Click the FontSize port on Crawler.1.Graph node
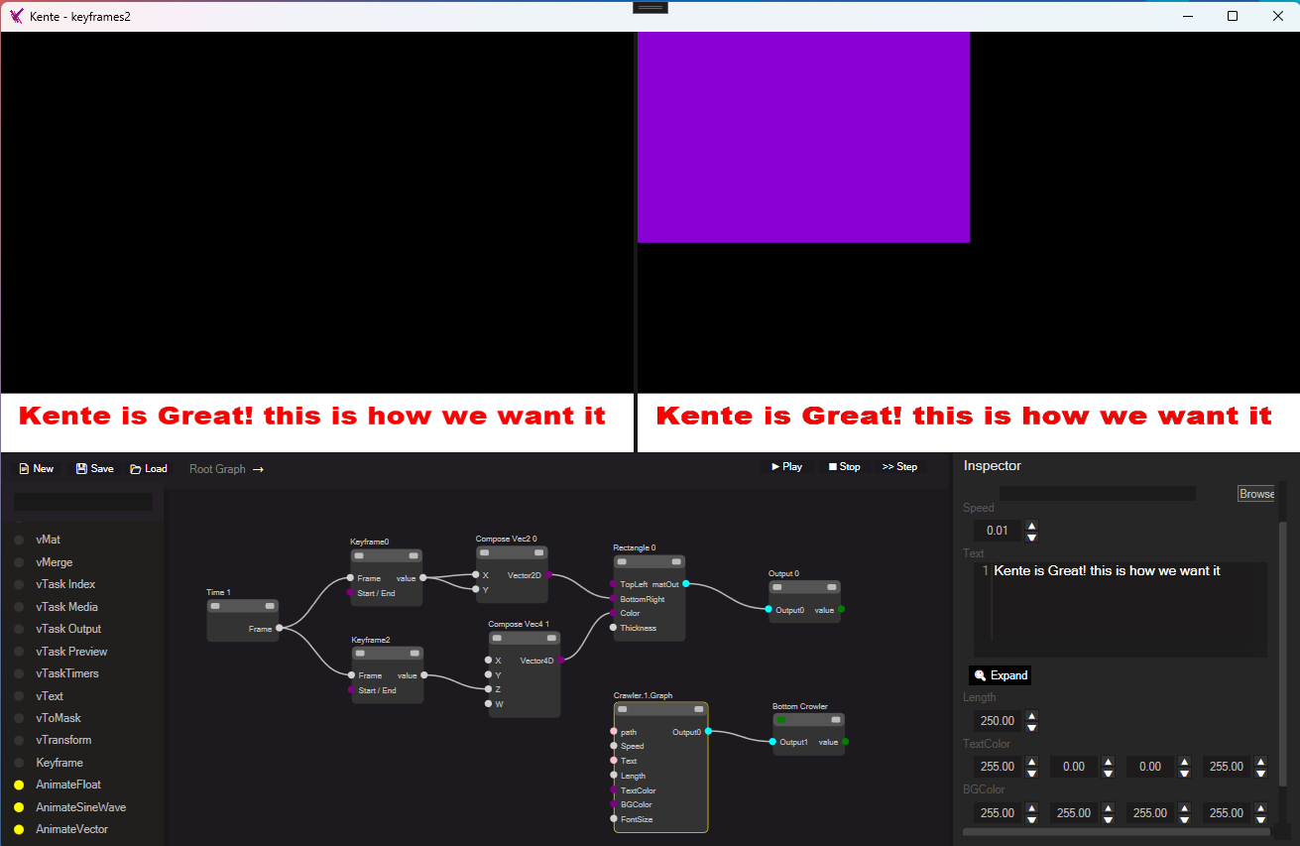1300x846 pixels. (614, 819)
